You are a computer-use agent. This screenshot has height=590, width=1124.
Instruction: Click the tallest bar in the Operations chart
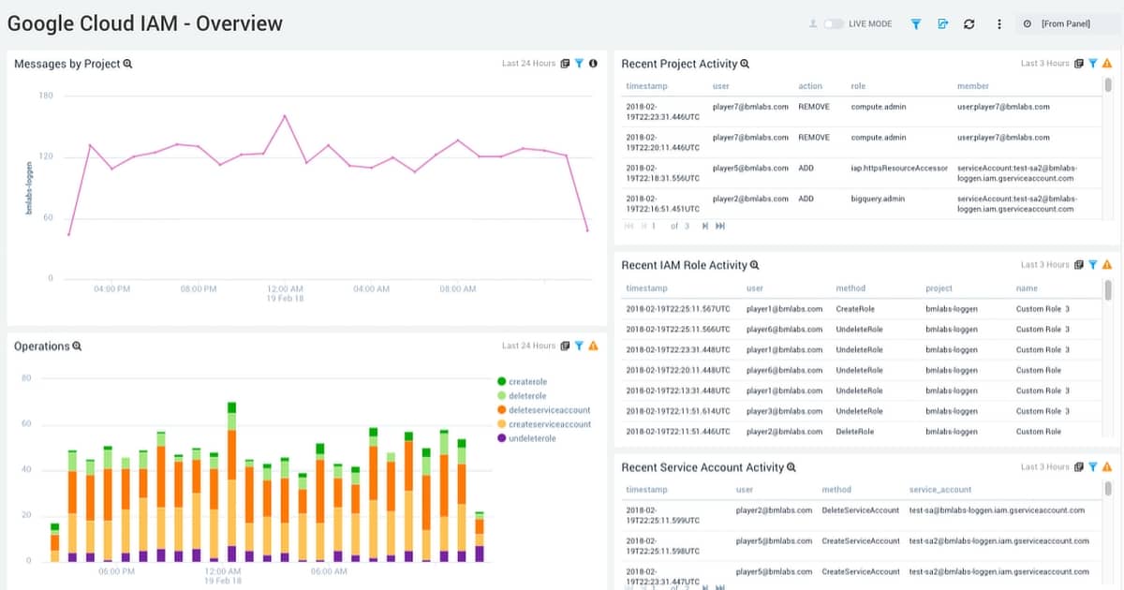tap(231, 482)
